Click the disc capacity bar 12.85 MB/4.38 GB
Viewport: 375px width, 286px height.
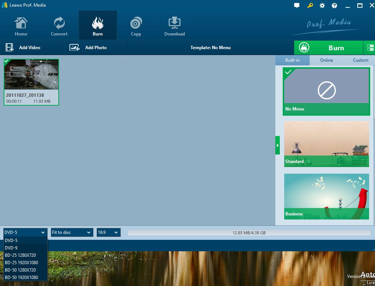point(249,233)
